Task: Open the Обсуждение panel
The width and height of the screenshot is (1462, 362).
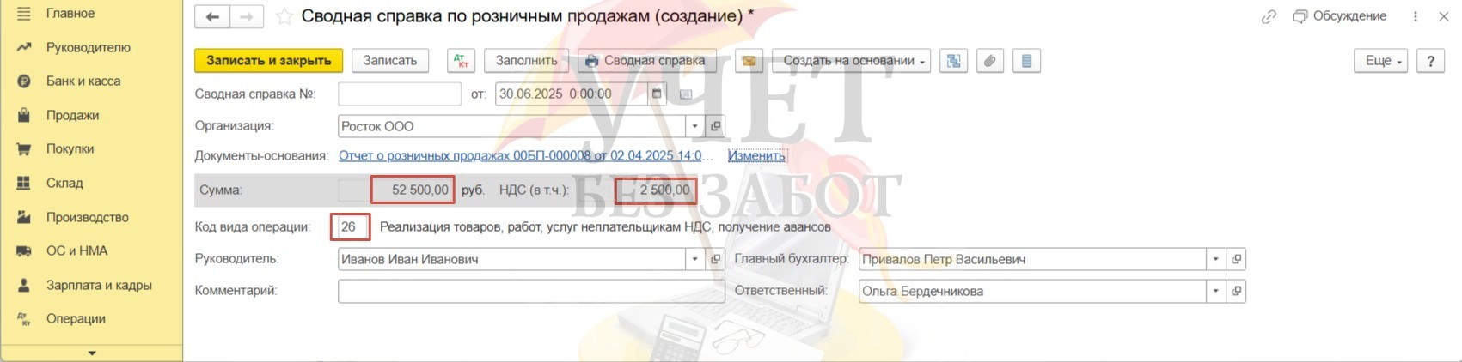Action: point(1340,16)
